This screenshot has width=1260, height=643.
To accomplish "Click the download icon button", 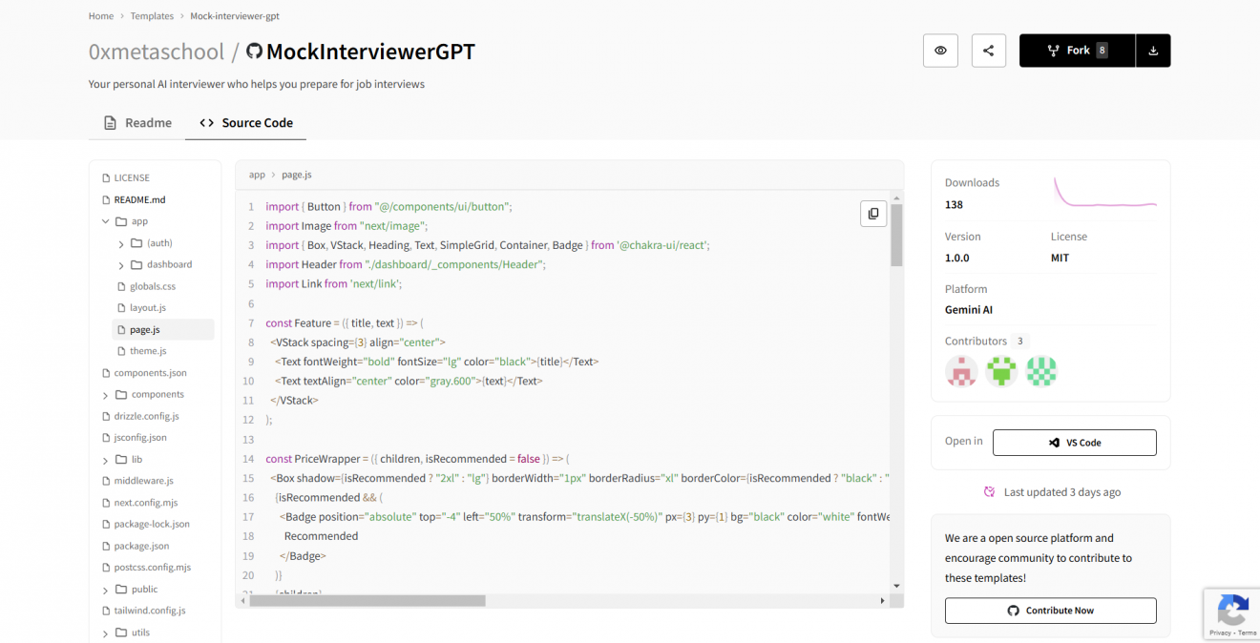I will [x=1153, y=51].
